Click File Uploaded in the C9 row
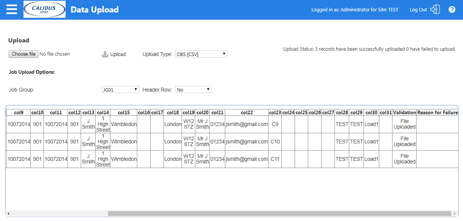Viewport: 463px width, 221px height. click(405, 124)
